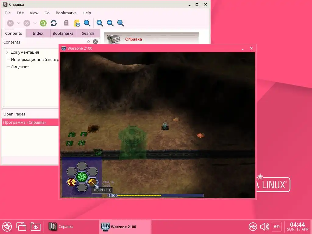This screenshot has height=234, width=312.
Task: Switch to Warzone 2100 taskbar entry
Action: click(x=125, y=227)
